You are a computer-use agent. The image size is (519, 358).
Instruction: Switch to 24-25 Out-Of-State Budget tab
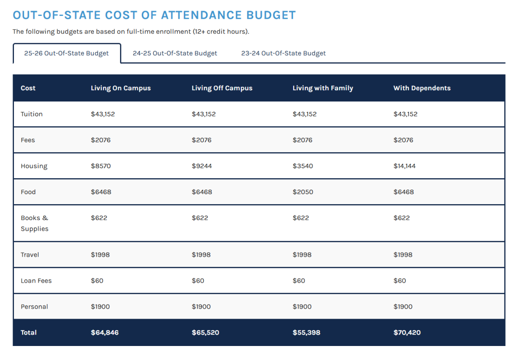(x=175, y=53)
